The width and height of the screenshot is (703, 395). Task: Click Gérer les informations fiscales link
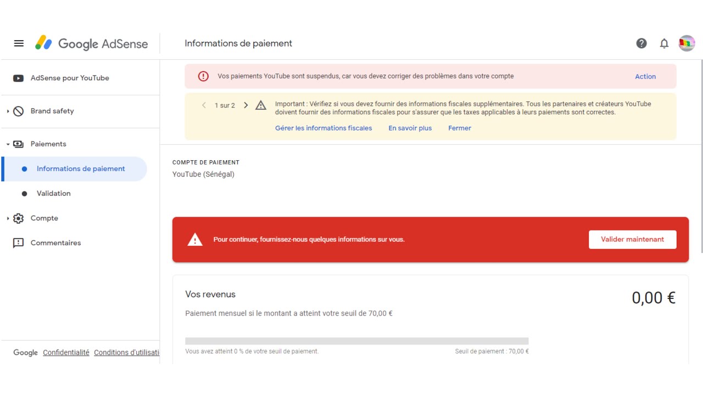click(323, 128)
